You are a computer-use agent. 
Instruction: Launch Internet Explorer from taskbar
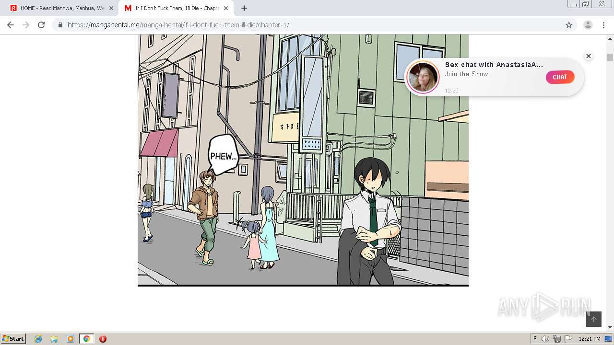click(38, 339)
